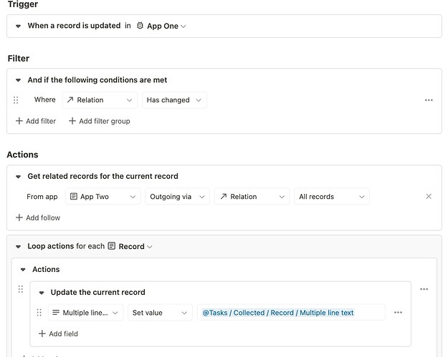The width and height of the screenshot is (448, 357).
Task: Open the 'All records' dropdown
Action: (332, 197)
